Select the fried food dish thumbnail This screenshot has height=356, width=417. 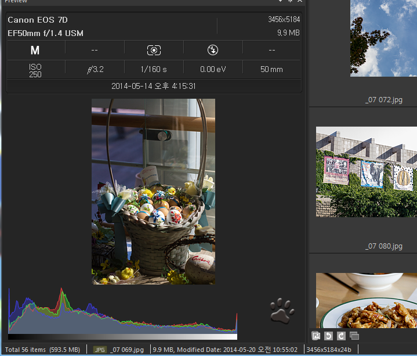[x=367, y=300]
